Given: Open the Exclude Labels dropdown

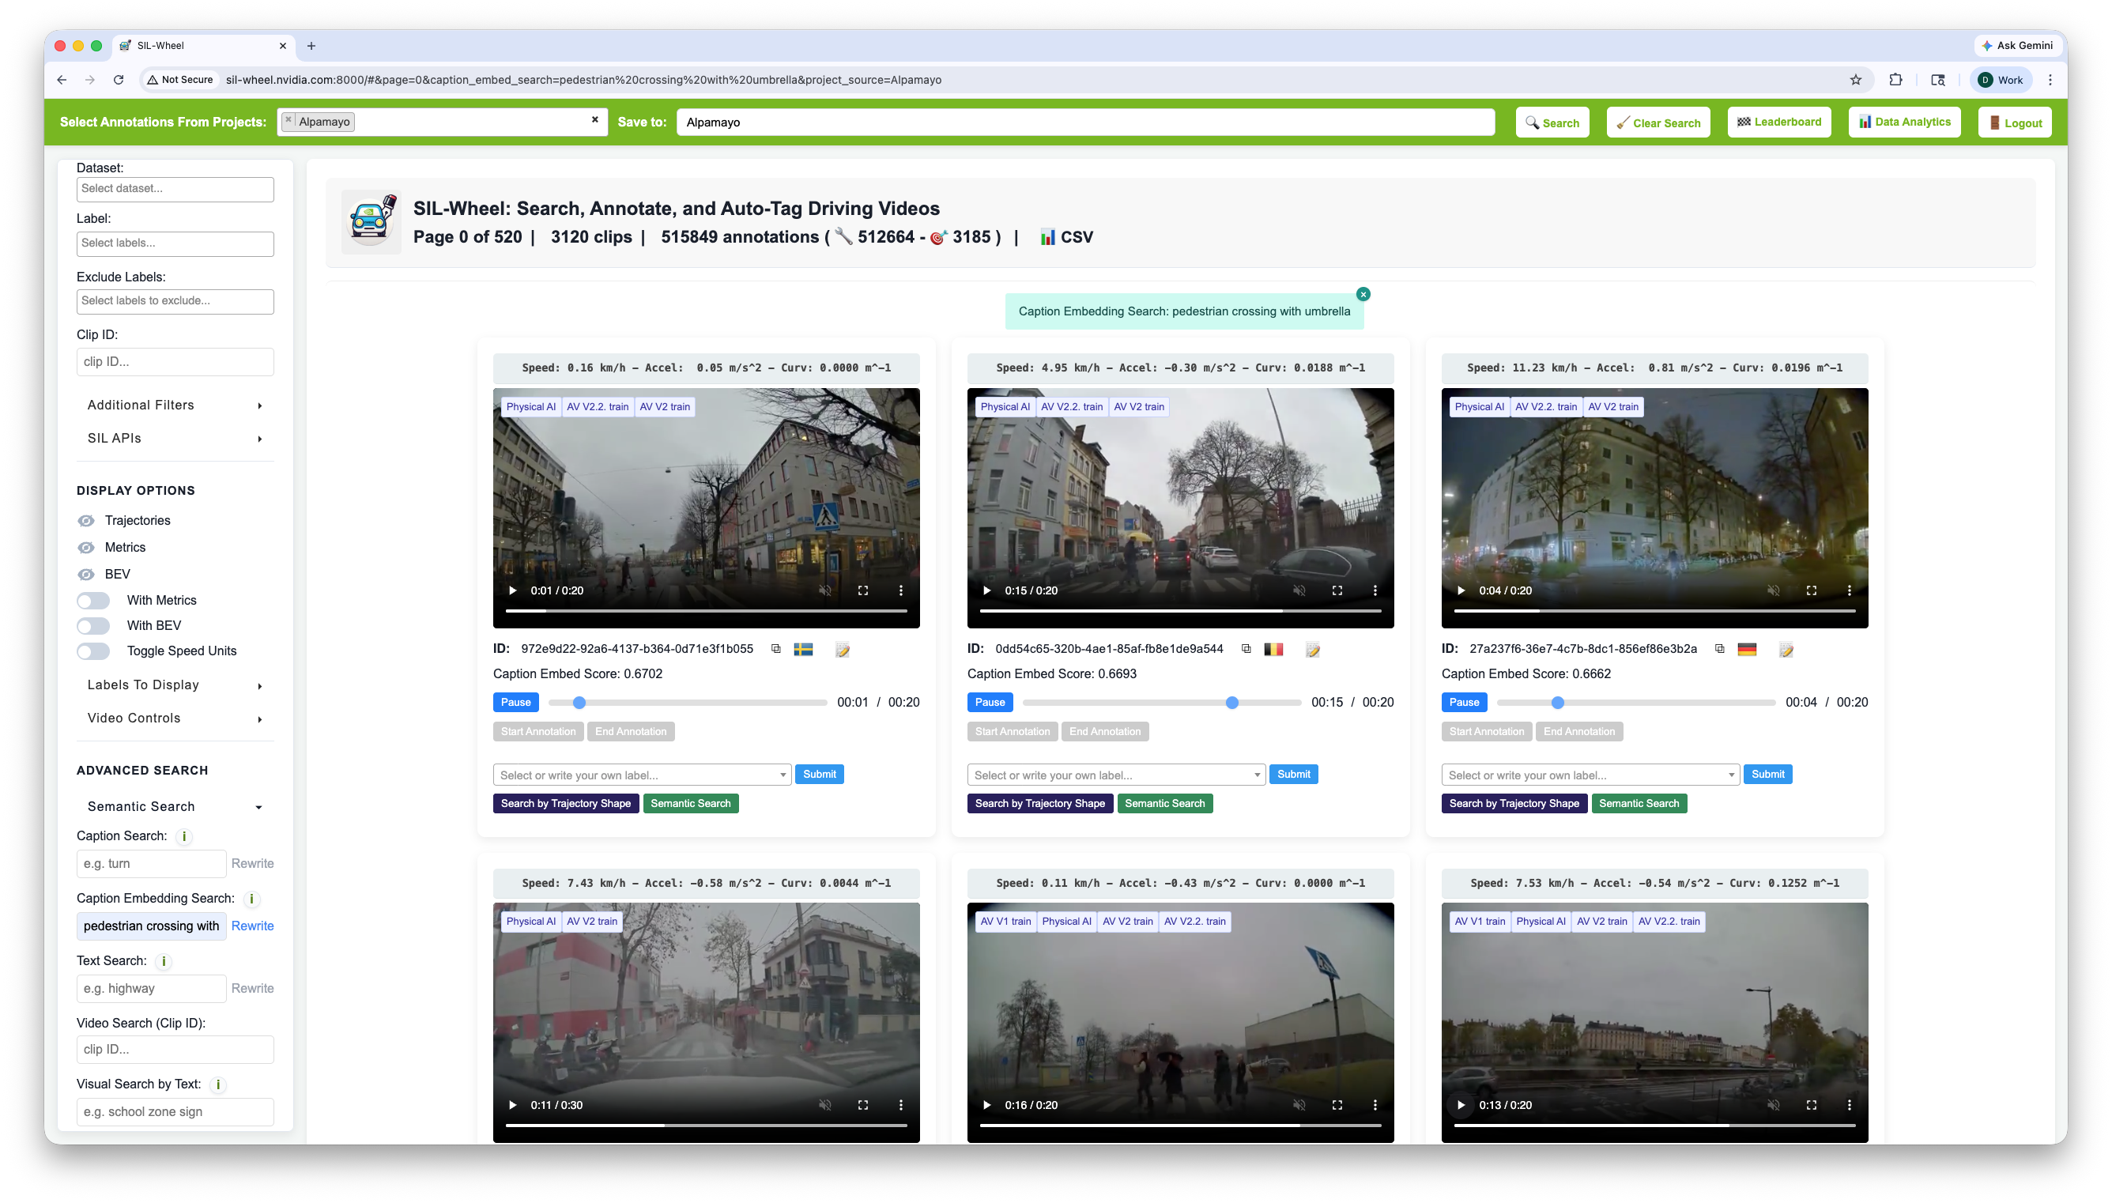Looking at the screenshot, I should point(175,302).
